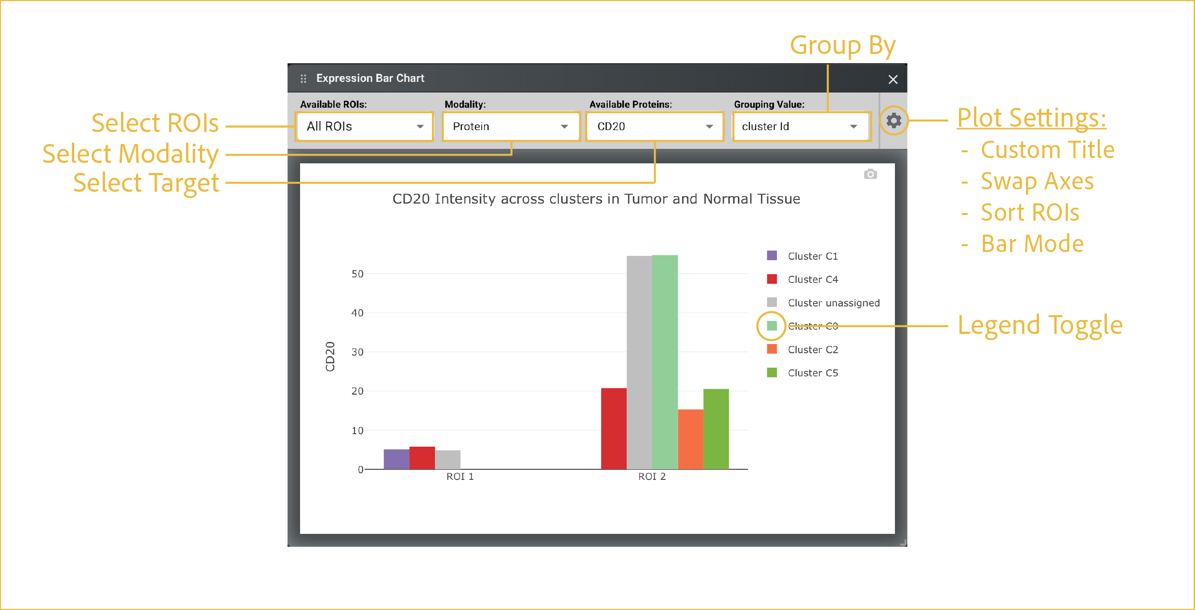Viewport: 1195px width, 610px height.
Task: Click the purple Cluster C1 legend swatch
Action: pyautogui.click(x=772, y=255)
